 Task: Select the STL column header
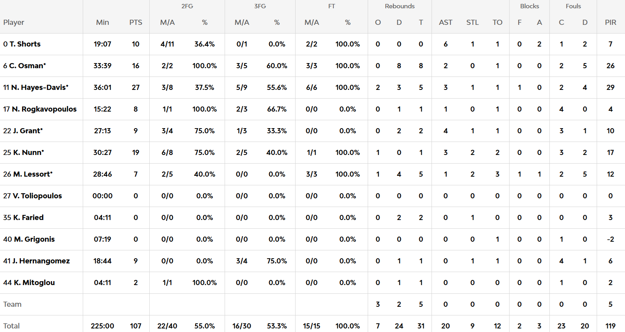(x=472, y=22)
